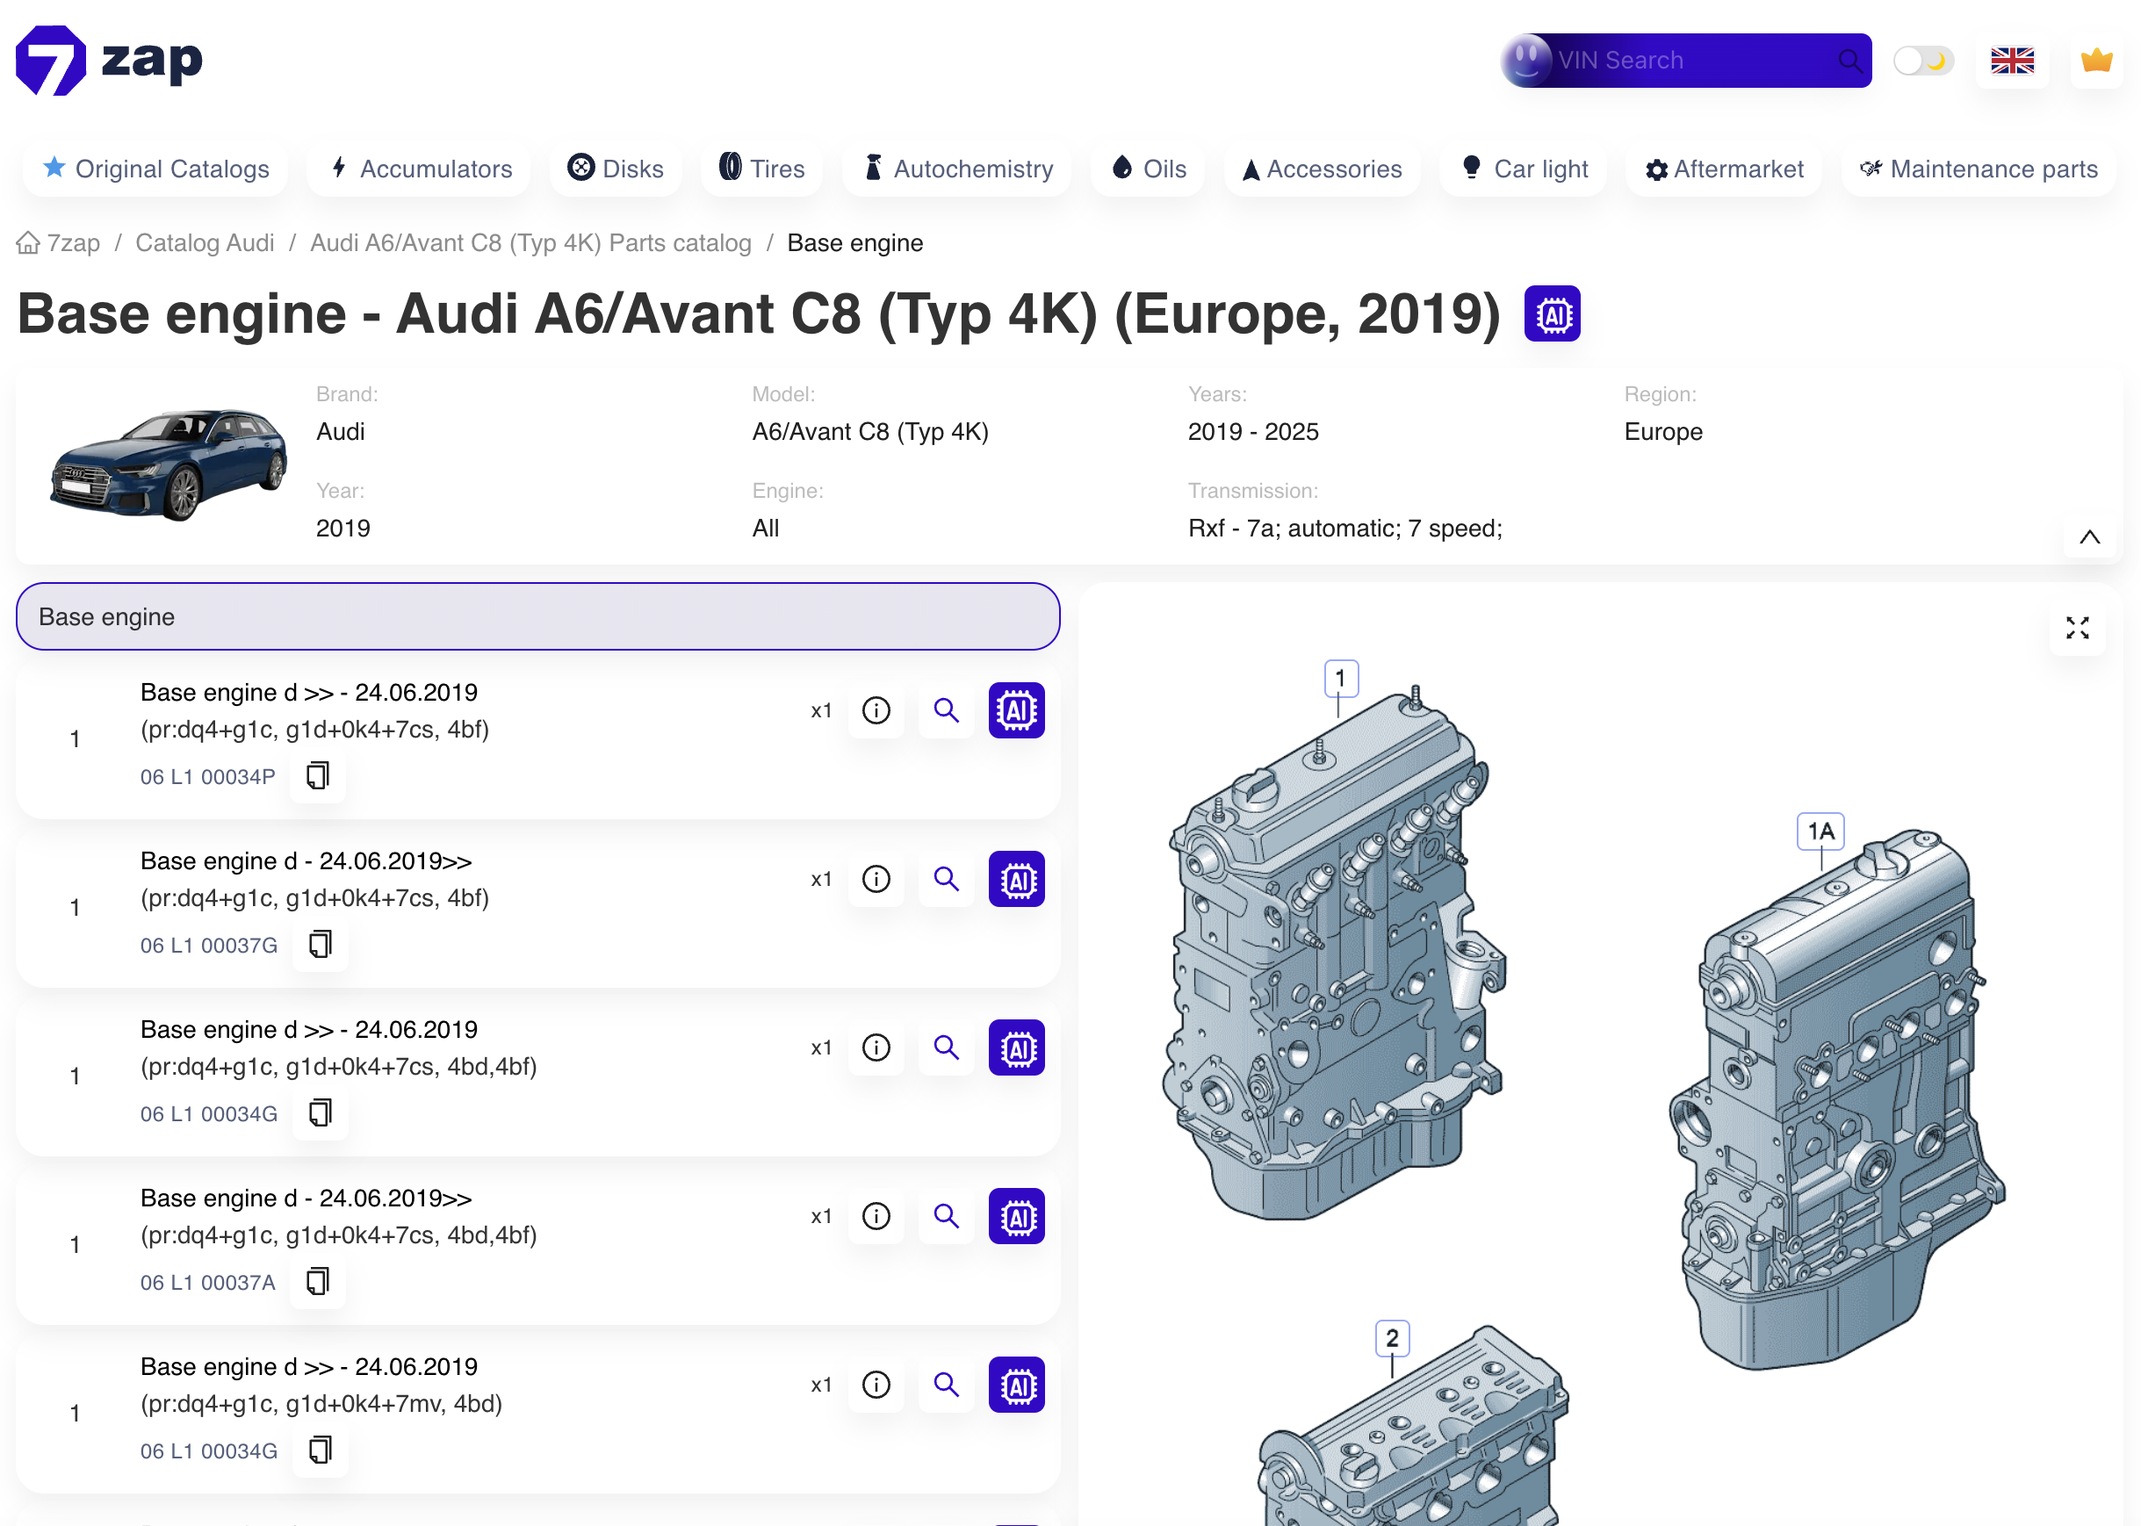Open the Original Catalogs tab

point(156,169)
